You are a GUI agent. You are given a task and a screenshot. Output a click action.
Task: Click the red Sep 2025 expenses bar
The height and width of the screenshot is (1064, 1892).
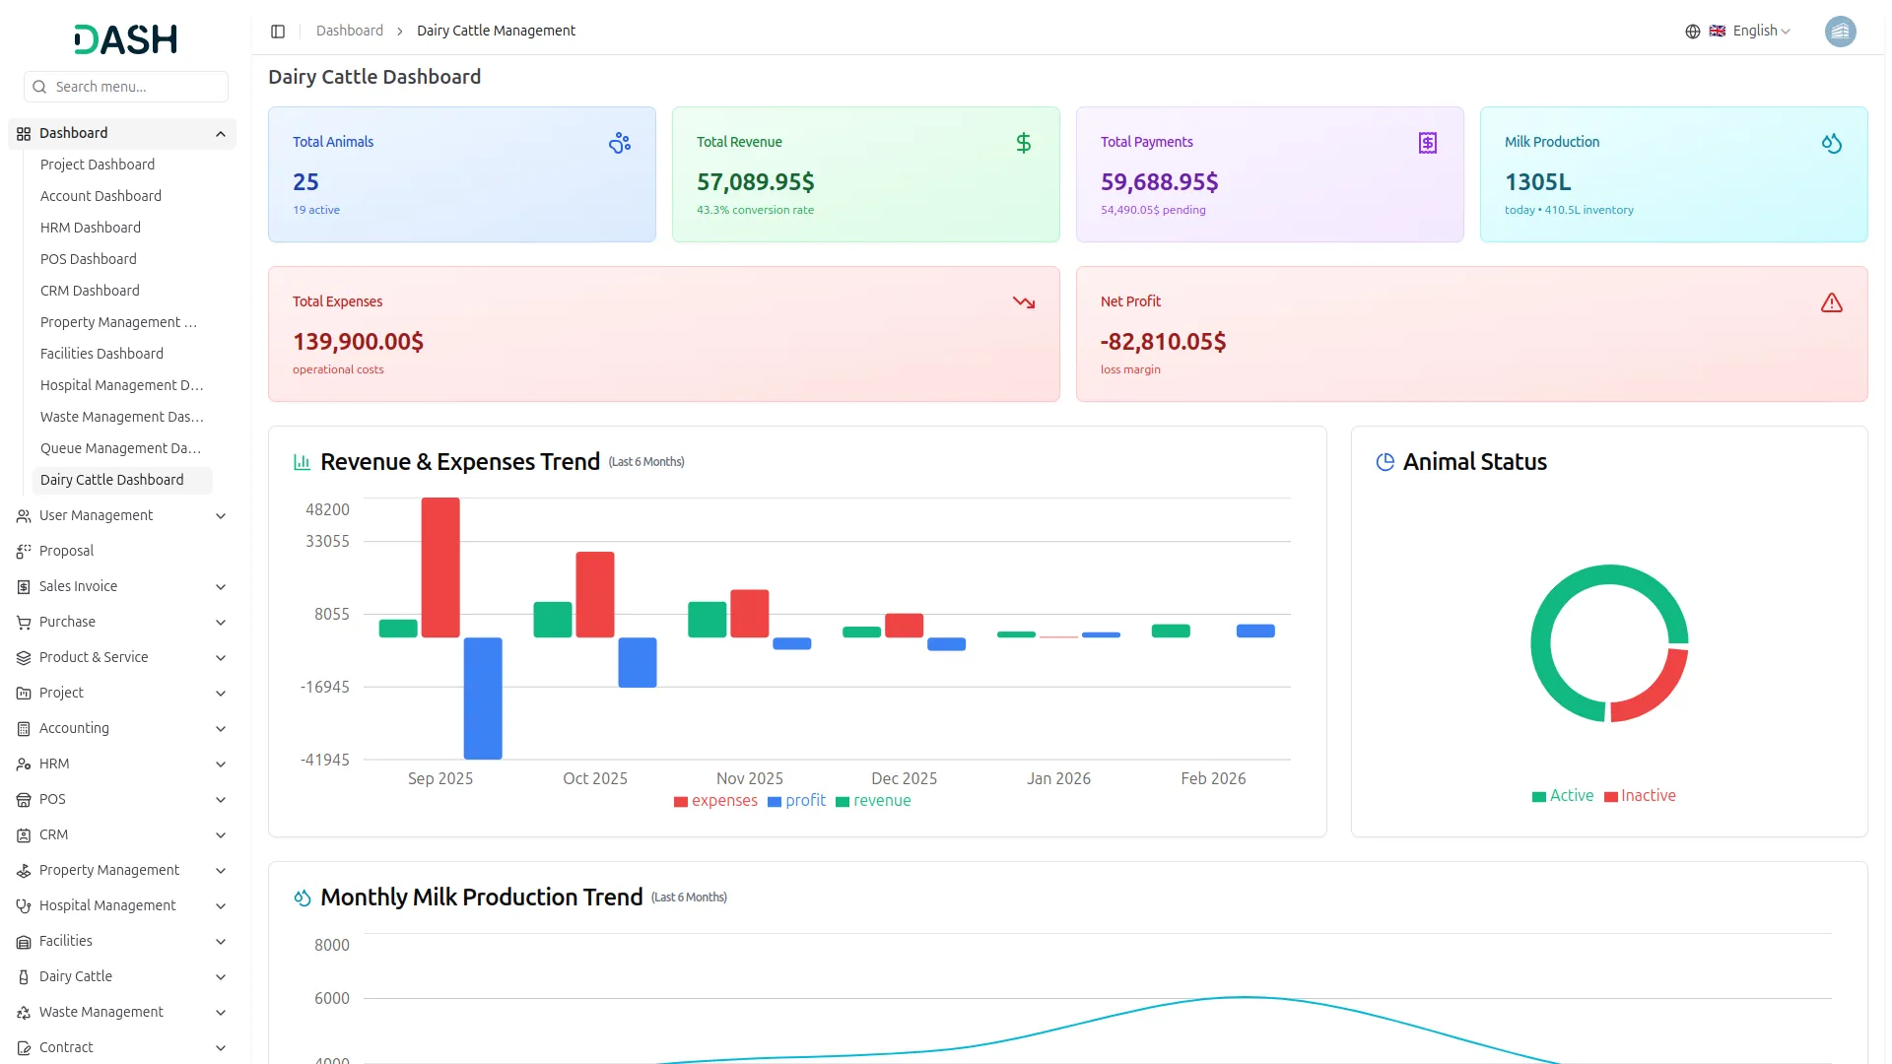pos(440,567)
